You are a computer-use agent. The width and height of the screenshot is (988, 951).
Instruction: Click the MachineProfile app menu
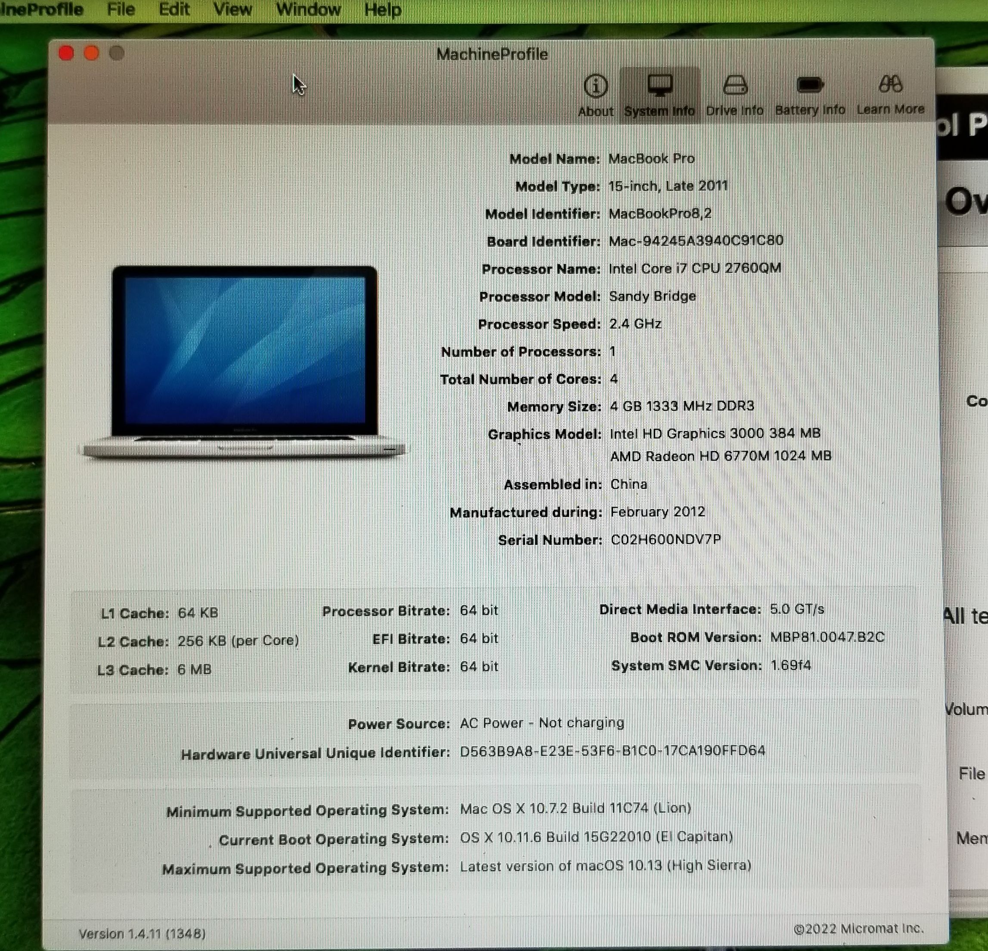click(41, 9)
